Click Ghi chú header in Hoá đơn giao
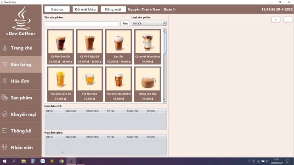 (x=156, y=137)
